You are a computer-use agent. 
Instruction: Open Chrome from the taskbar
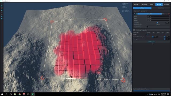[20, 94]
